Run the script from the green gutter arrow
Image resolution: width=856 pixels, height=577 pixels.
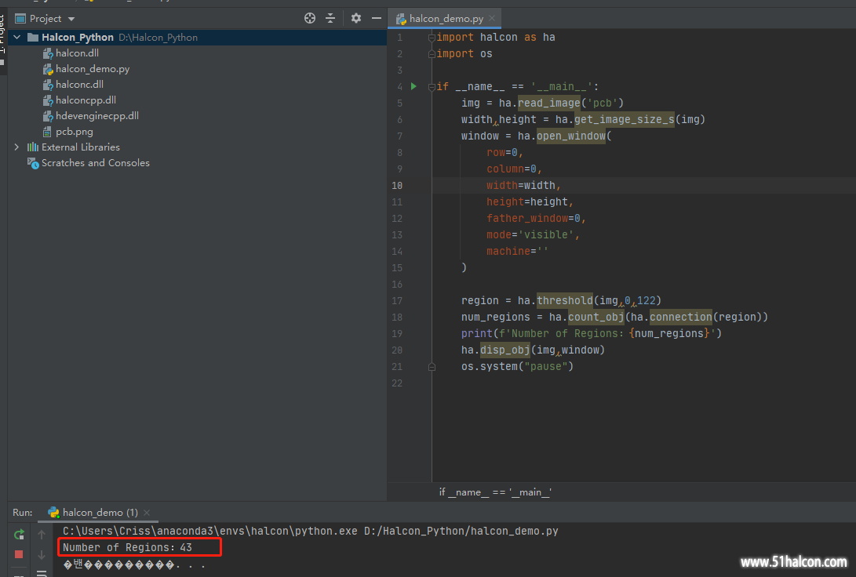point(413,86)
